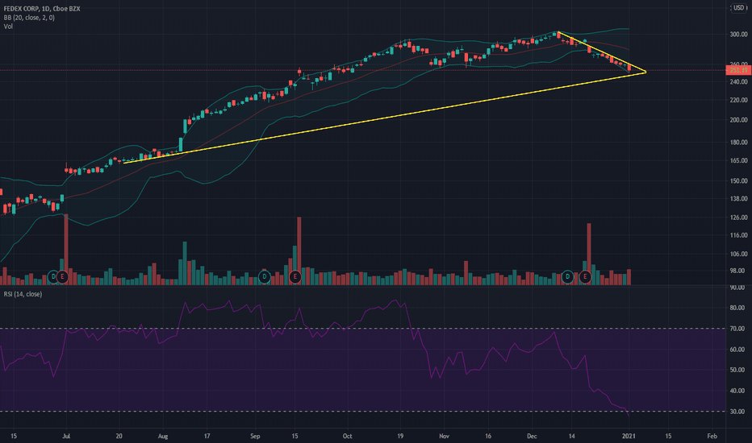The height and width of the screenshot is (443, 752).
Task: Select the Vol indicator label
Action: (x=8, y=27)
